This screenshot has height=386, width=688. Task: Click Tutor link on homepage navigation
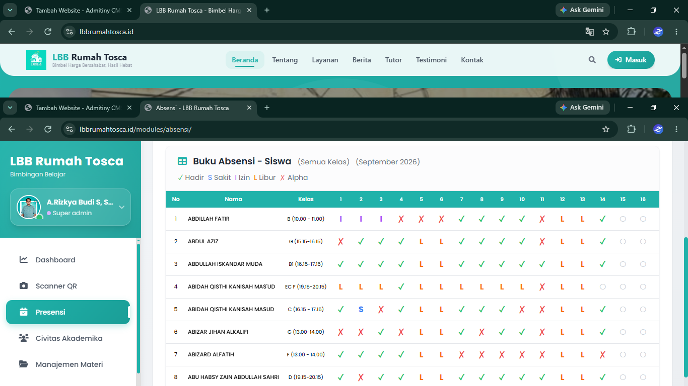point(393,60)
